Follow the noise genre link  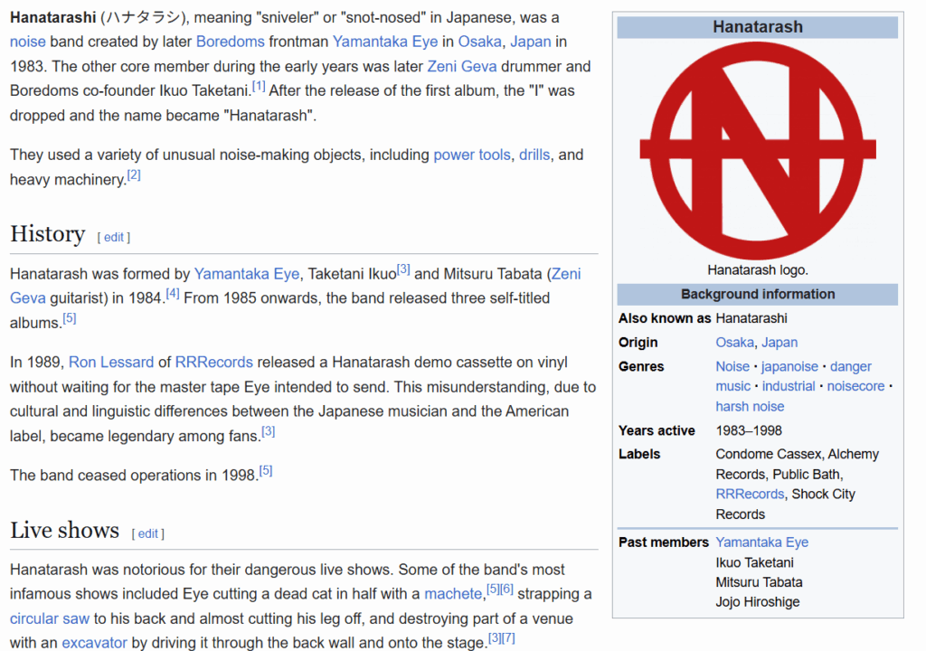[x=27, y=42]
